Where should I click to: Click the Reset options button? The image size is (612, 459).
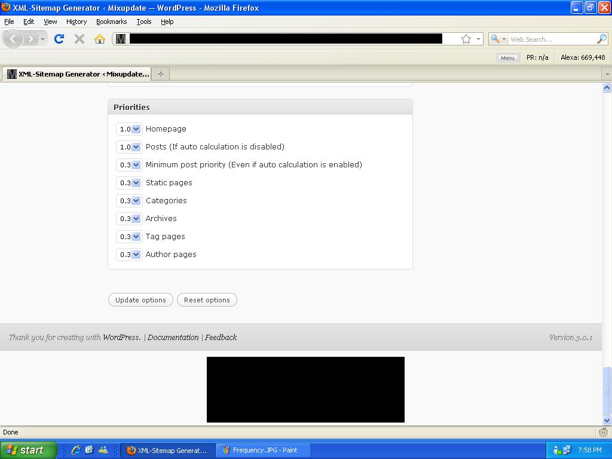207,300
